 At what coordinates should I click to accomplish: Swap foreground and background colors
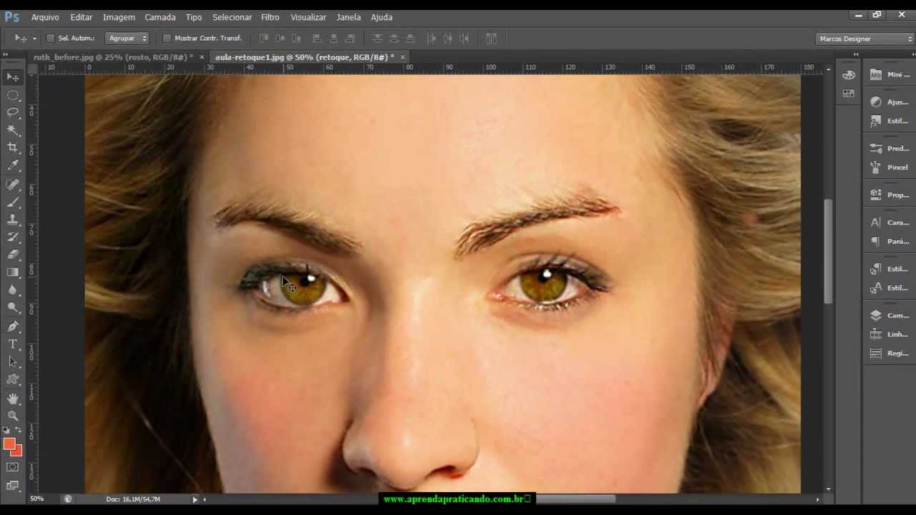tap(19, 430)
